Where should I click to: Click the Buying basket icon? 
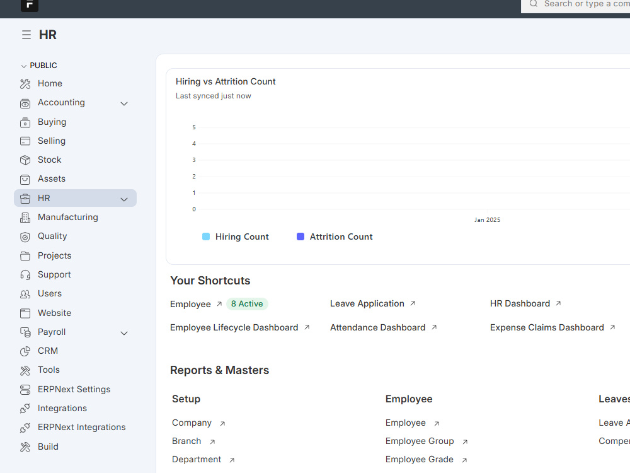click(25, 122)
